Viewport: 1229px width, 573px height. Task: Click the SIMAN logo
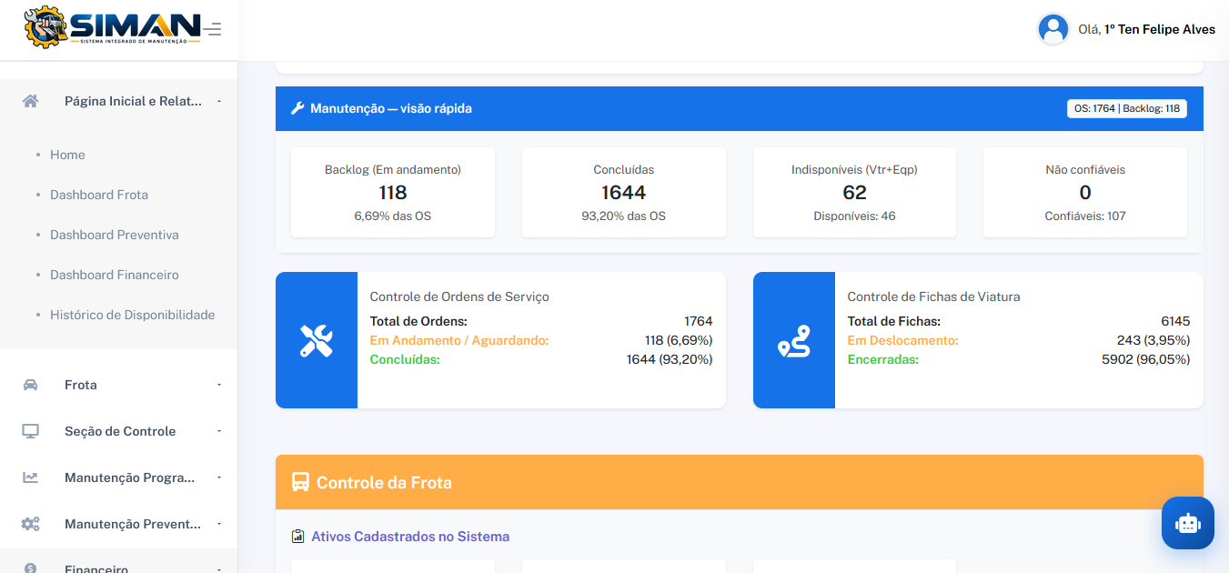[112, 27]
